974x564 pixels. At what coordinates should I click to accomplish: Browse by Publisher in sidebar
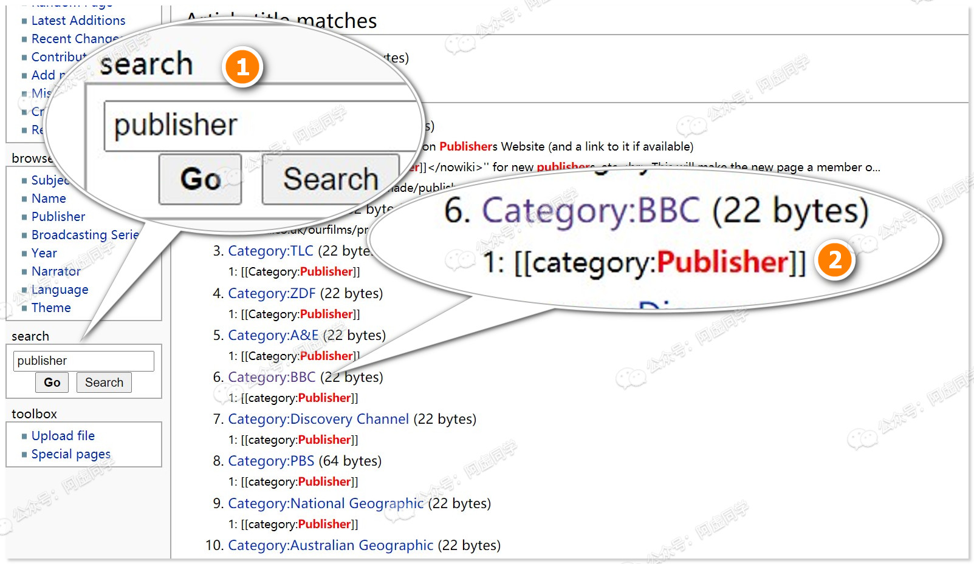tap(58, 217)
